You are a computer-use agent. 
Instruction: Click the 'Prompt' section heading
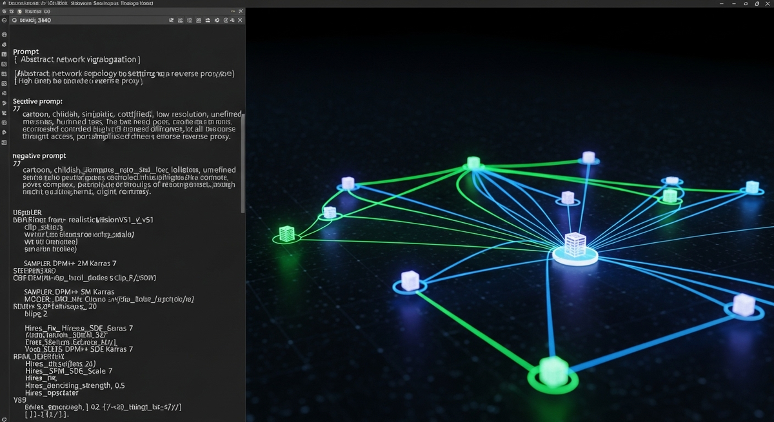(26, 52)
